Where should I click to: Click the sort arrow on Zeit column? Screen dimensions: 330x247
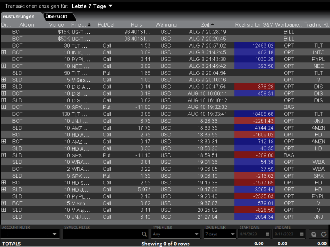[x=212, y=24]
